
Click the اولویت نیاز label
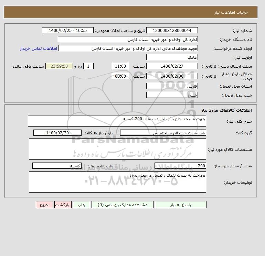tap(242, 57)
